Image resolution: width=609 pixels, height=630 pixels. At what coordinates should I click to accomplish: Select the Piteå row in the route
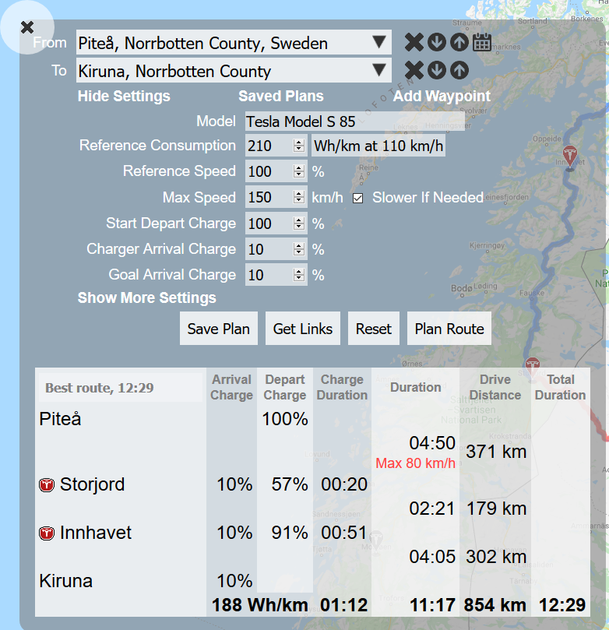[x=60, y=419]
